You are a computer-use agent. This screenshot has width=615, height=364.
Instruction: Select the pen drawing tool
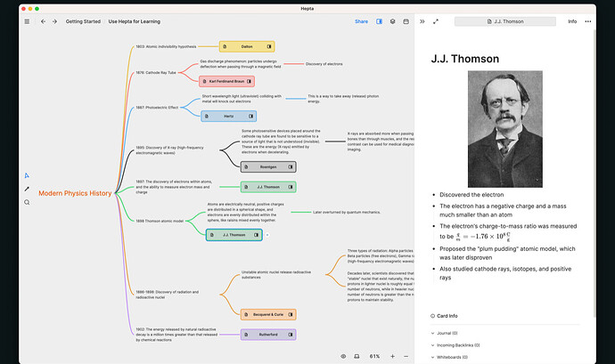click(27, 189)
